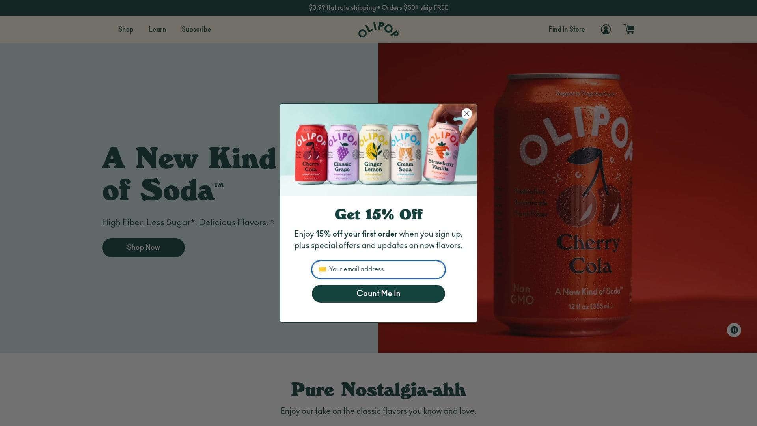Go to Subscribe page
Viewport: 757px width, 426px height.
click(x=196, y=29)
